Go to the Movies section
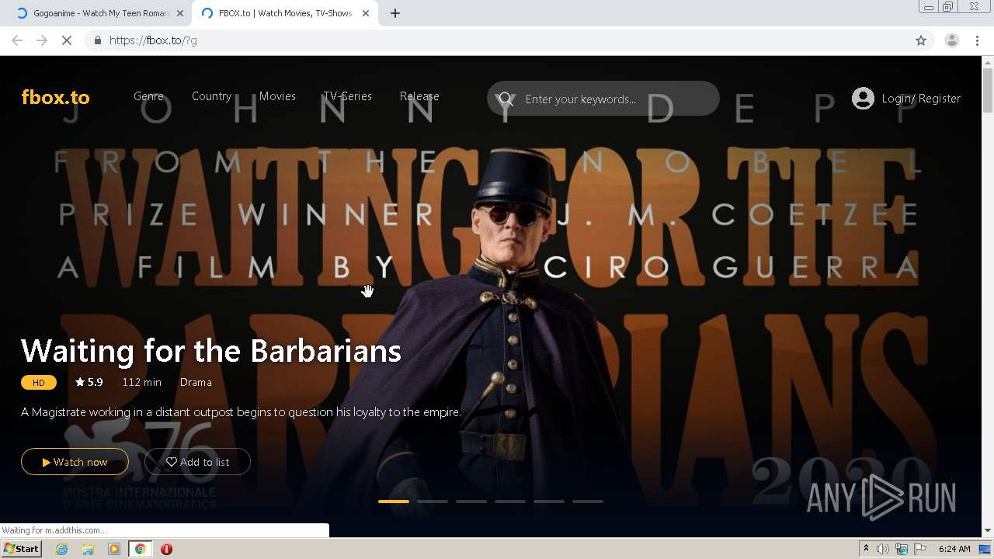The width and height of the screenshot is (994, 559). 277,96
